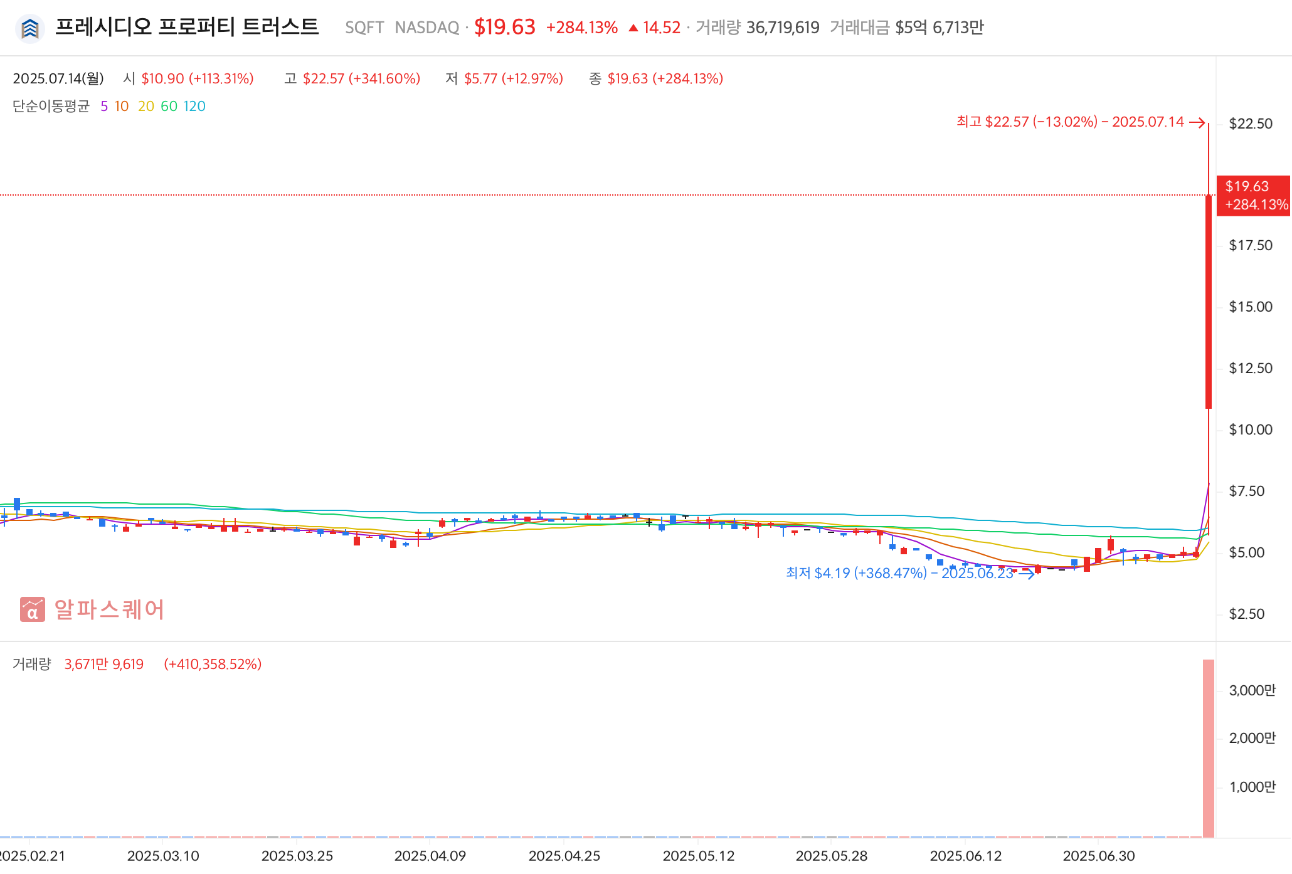1292x874 pixels.
Task: Click the Presidio Property Trust logo icon
Action: pos(29,28)
